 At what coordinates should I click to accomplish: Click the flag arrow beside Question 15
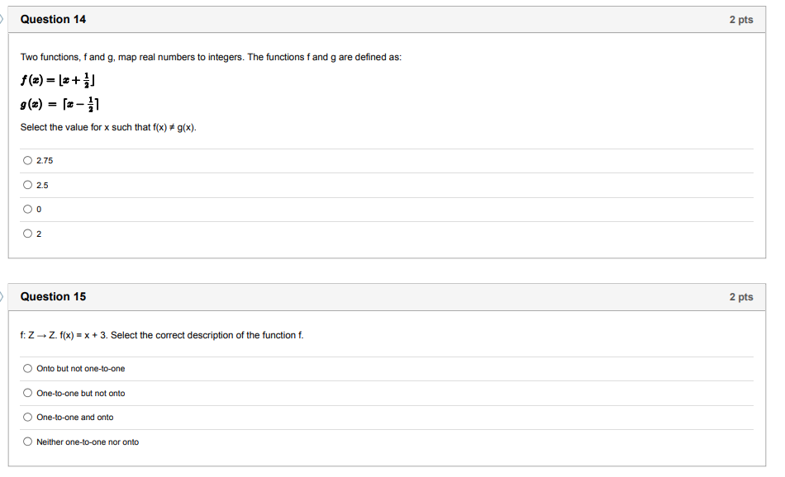point(2,297)
